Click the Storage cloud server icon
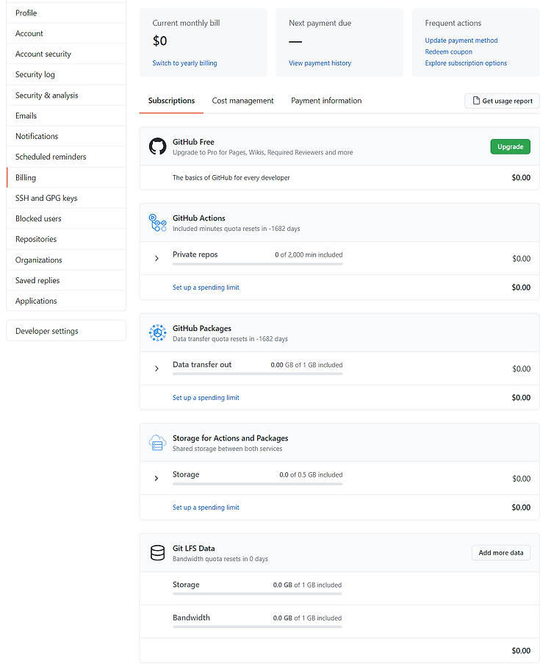 (157, 443)
